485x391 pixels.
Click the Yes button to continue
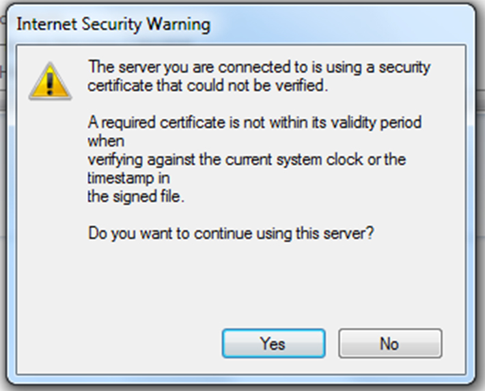273,343
